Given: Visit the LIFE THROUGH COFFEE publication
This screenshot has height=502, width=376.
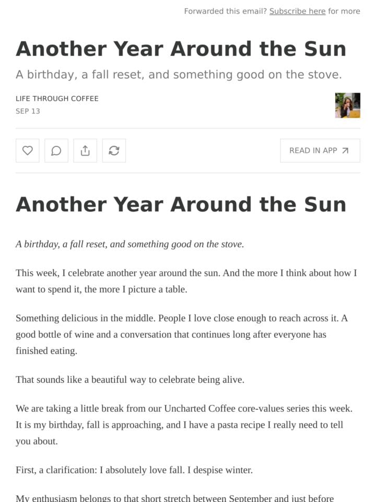Looking at the screenshot, I should point(57,99).
